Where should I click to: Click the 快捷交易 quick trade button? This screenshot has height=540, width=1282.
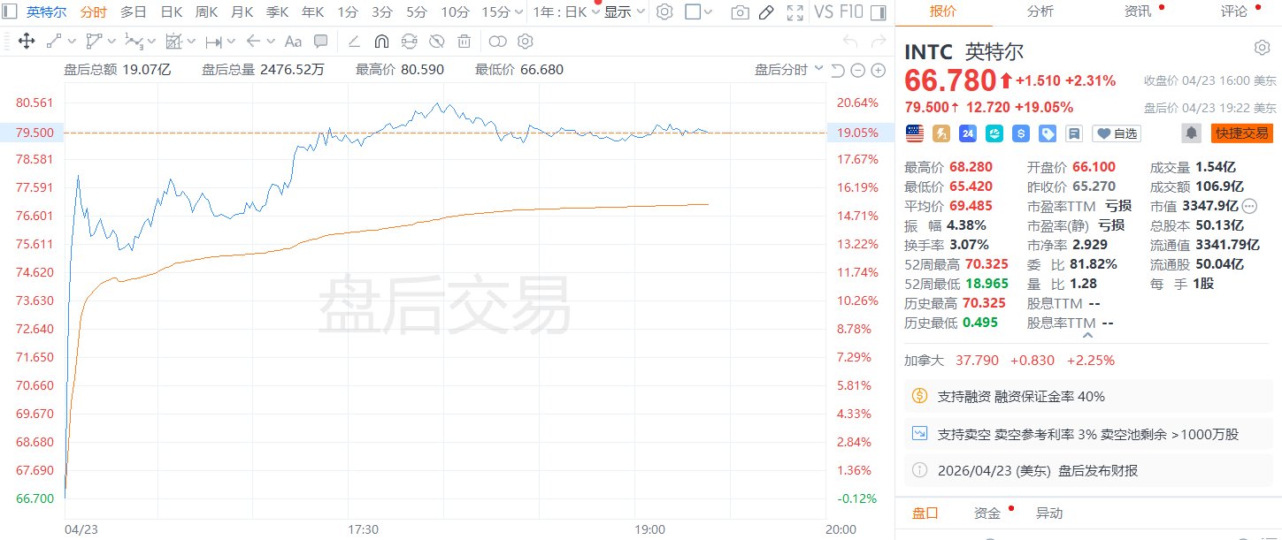click(1241, 133)
